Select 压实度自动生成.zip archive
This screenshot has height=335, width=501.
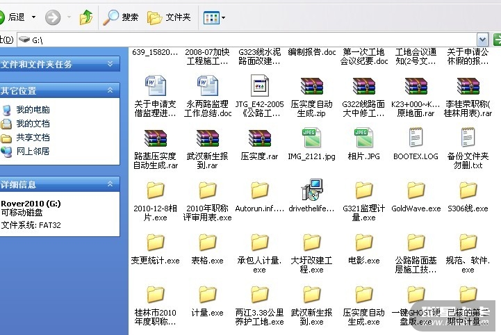[311, 96]
